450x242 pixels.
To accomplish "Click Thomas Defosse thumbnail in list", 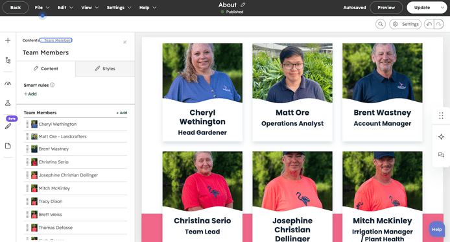I will point(34,228).
